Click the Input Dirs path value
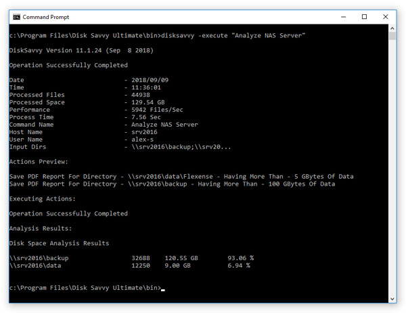Image resolution: width=406 pixels, height=313 pixels. coord(181,147)
